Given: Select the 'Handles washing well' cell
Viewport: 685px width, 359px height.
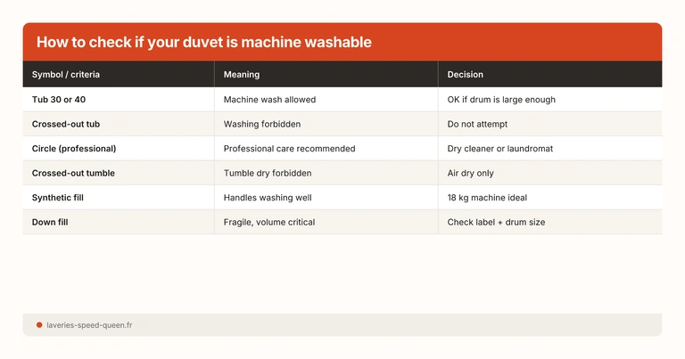Looking at the screenshot, I should [x=326, y=197].
